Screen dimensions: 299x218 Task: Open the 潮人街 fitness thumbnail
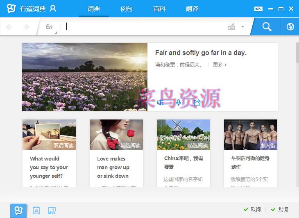251,135
